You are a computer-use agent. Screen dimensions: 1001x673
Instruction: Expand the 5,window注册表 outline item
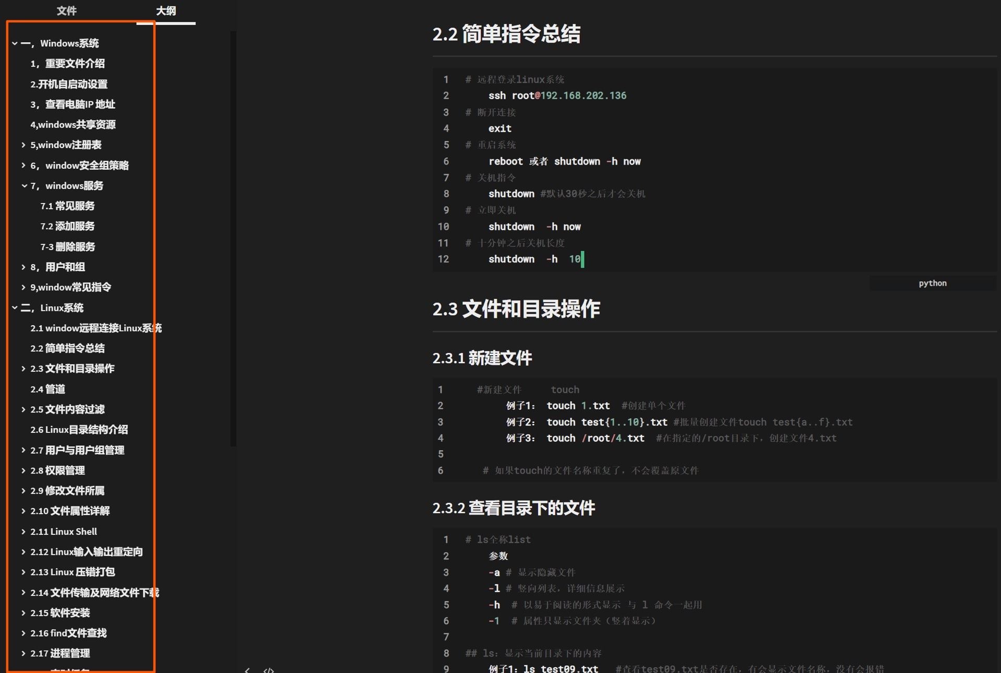coord(23,145)
